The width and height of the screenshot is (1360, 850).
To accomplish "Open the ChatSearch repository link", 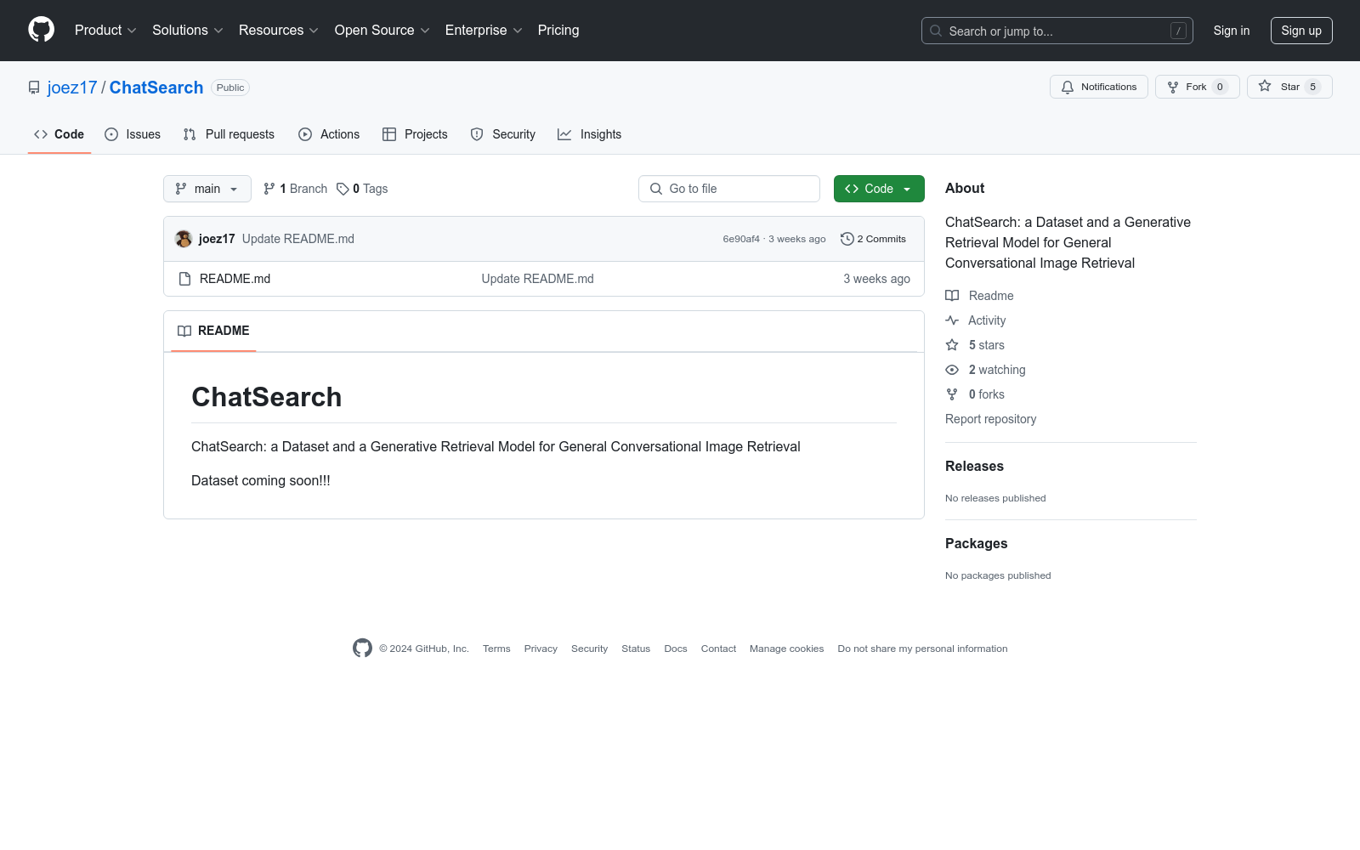I will pyautogui.click(x=156, y=88).
